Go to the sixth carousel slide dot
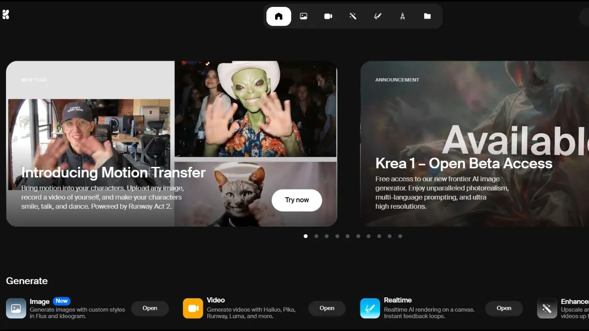This screenshot has height=331, width=589. 358,236
